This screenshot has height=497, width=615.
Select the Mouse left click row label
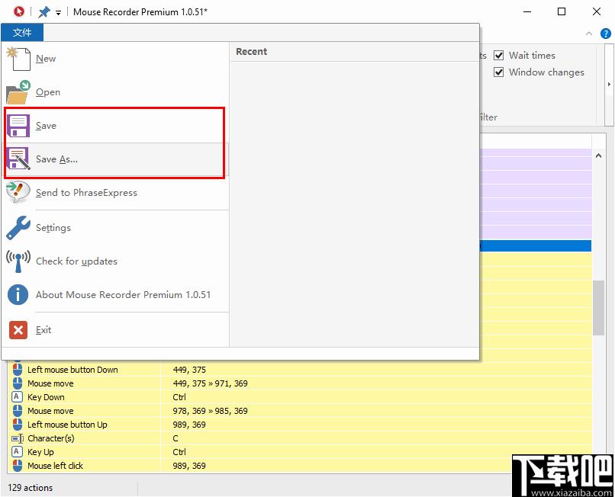click(x=55, y=466)
